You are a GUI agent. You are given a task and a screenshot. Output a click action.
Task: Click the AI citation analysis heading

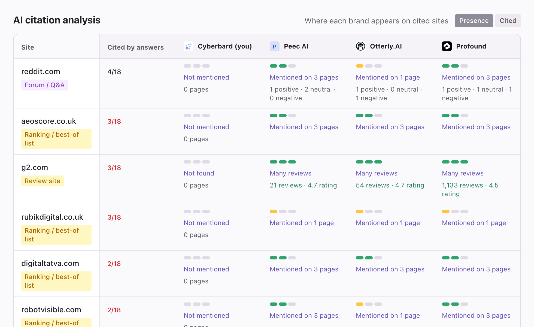[57, 20]
